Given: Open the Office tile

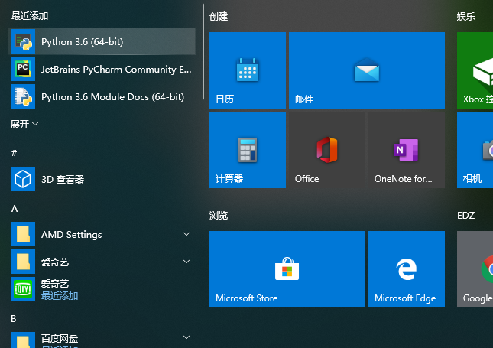Looking at the screenshot, I should tap(327, 150).
